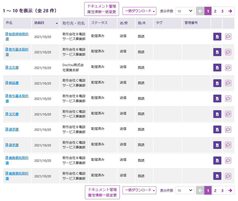Open comments for the 秘密保持契約書 row
Image resolution: width=238 pixels, height=201 pixels.
coord(228,36)
